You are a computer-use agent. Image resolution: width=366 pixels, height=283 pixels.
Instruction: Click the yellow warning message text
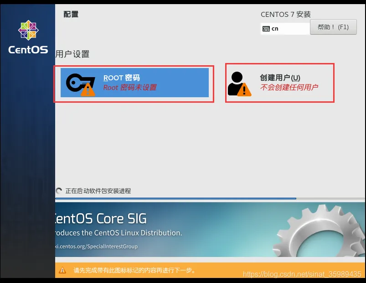click(134, 270)
